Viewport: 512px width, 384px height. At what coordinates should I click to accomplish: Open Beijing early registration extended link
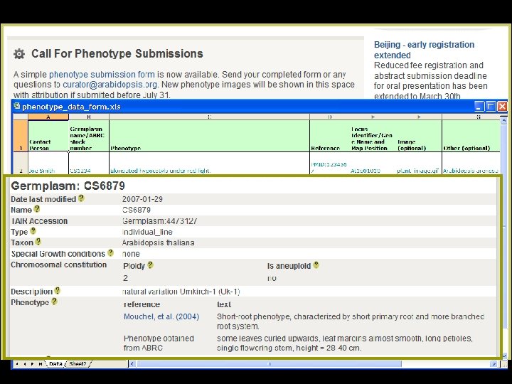coord(424,50)
